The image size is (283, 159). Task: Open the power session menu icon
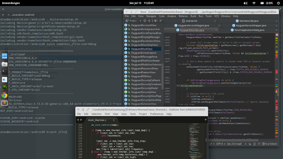coord(278,3)
